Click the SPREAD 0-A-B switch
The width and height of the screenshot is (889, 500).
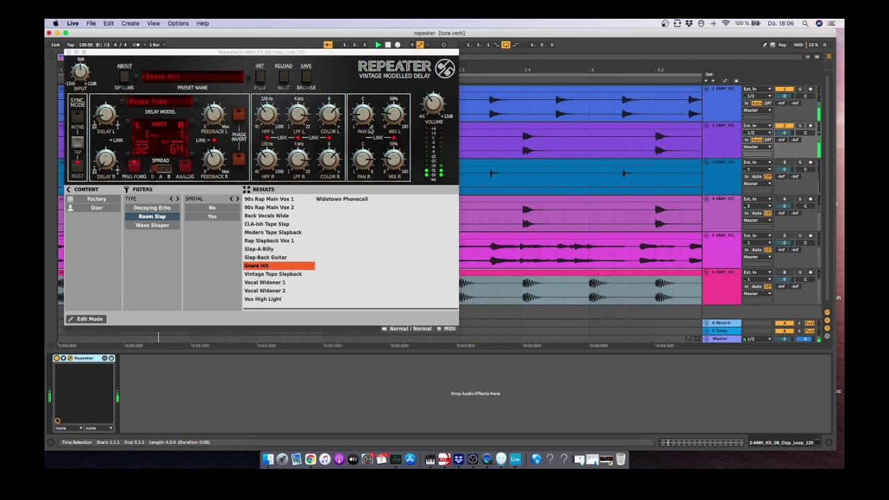160,169
